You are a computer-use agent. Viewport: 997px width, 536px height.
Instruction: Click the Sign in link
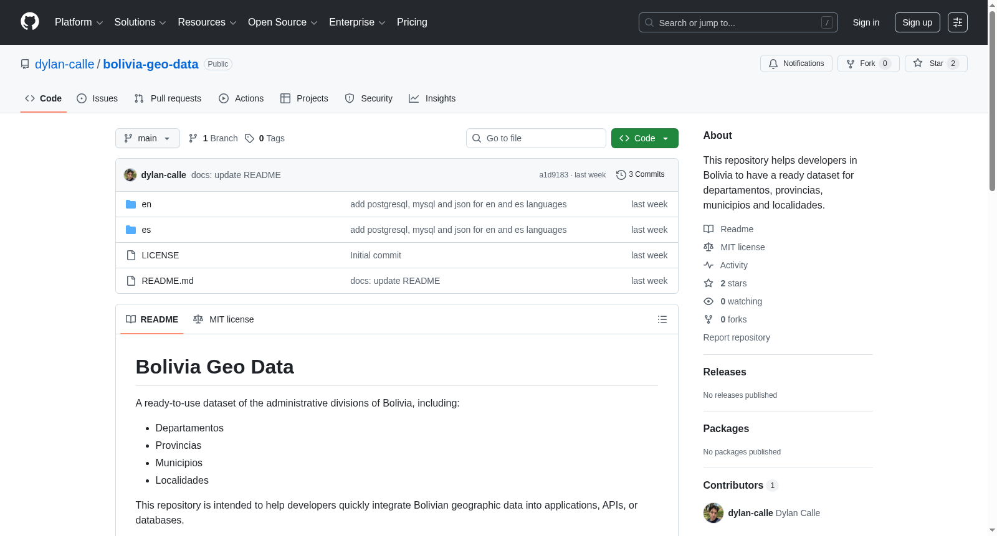[866, 22]
